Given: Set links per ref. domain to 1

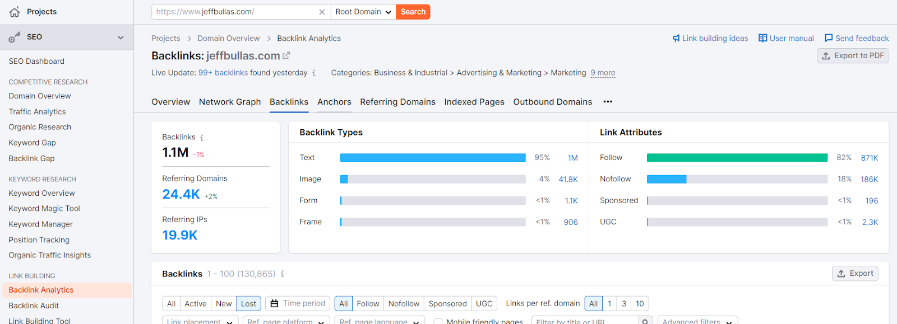Looking at the screenshot, I should coord(609,303).
